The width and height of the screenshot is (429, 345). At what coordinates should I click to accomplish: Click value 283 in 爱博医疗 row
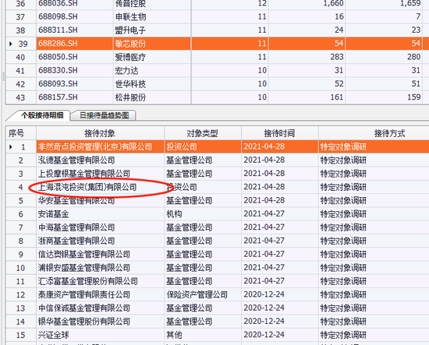(336, 57)
